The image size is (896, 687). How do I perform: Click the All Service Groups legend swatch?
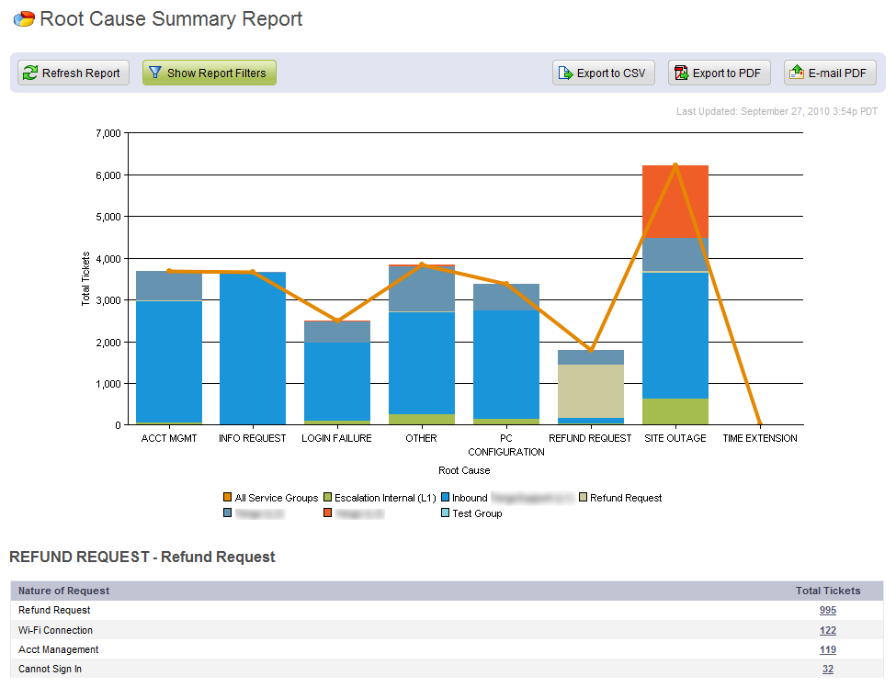228,498
